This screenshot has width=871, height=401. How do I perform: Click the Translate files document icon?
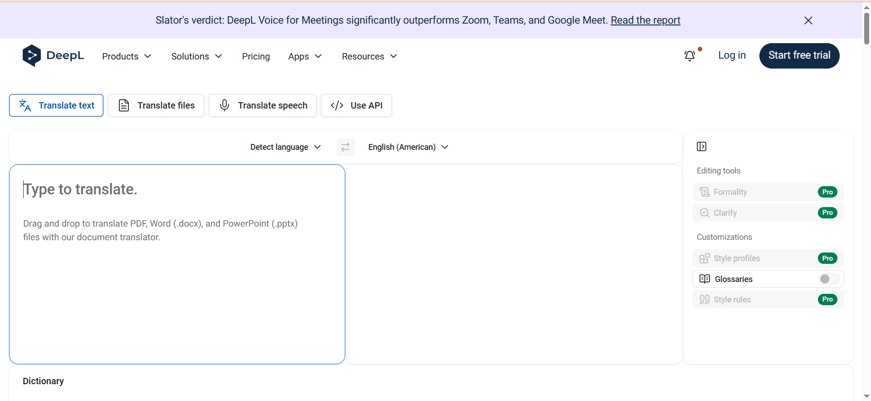124,105
